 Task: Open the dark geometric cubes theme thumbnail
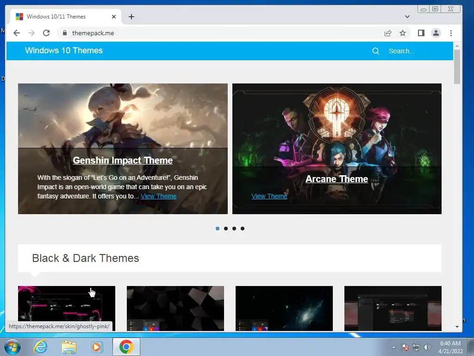point(175,308)
